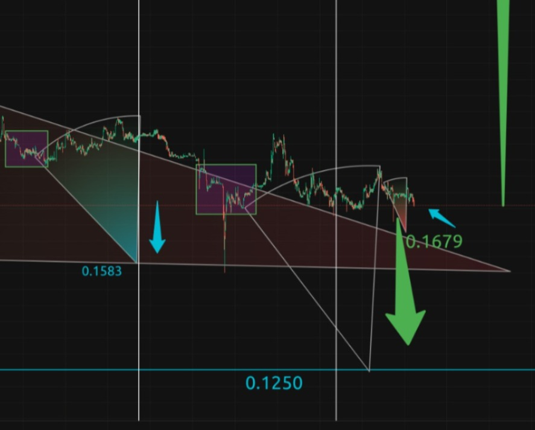Select the cyan arrow pointing at current price
This screenshot has width=535, height=430.
[x=442, y=218]
